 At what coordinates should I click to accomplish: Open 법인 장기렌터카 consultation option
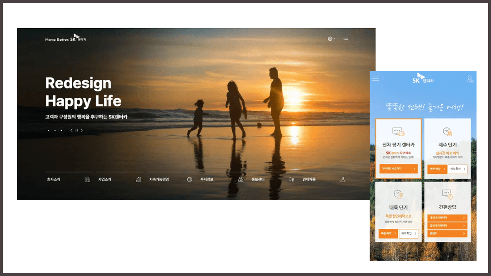pyautogui.click(x=447, y=226)
